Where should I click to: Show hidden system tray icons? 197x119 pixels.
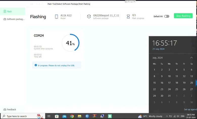point(167,116)
